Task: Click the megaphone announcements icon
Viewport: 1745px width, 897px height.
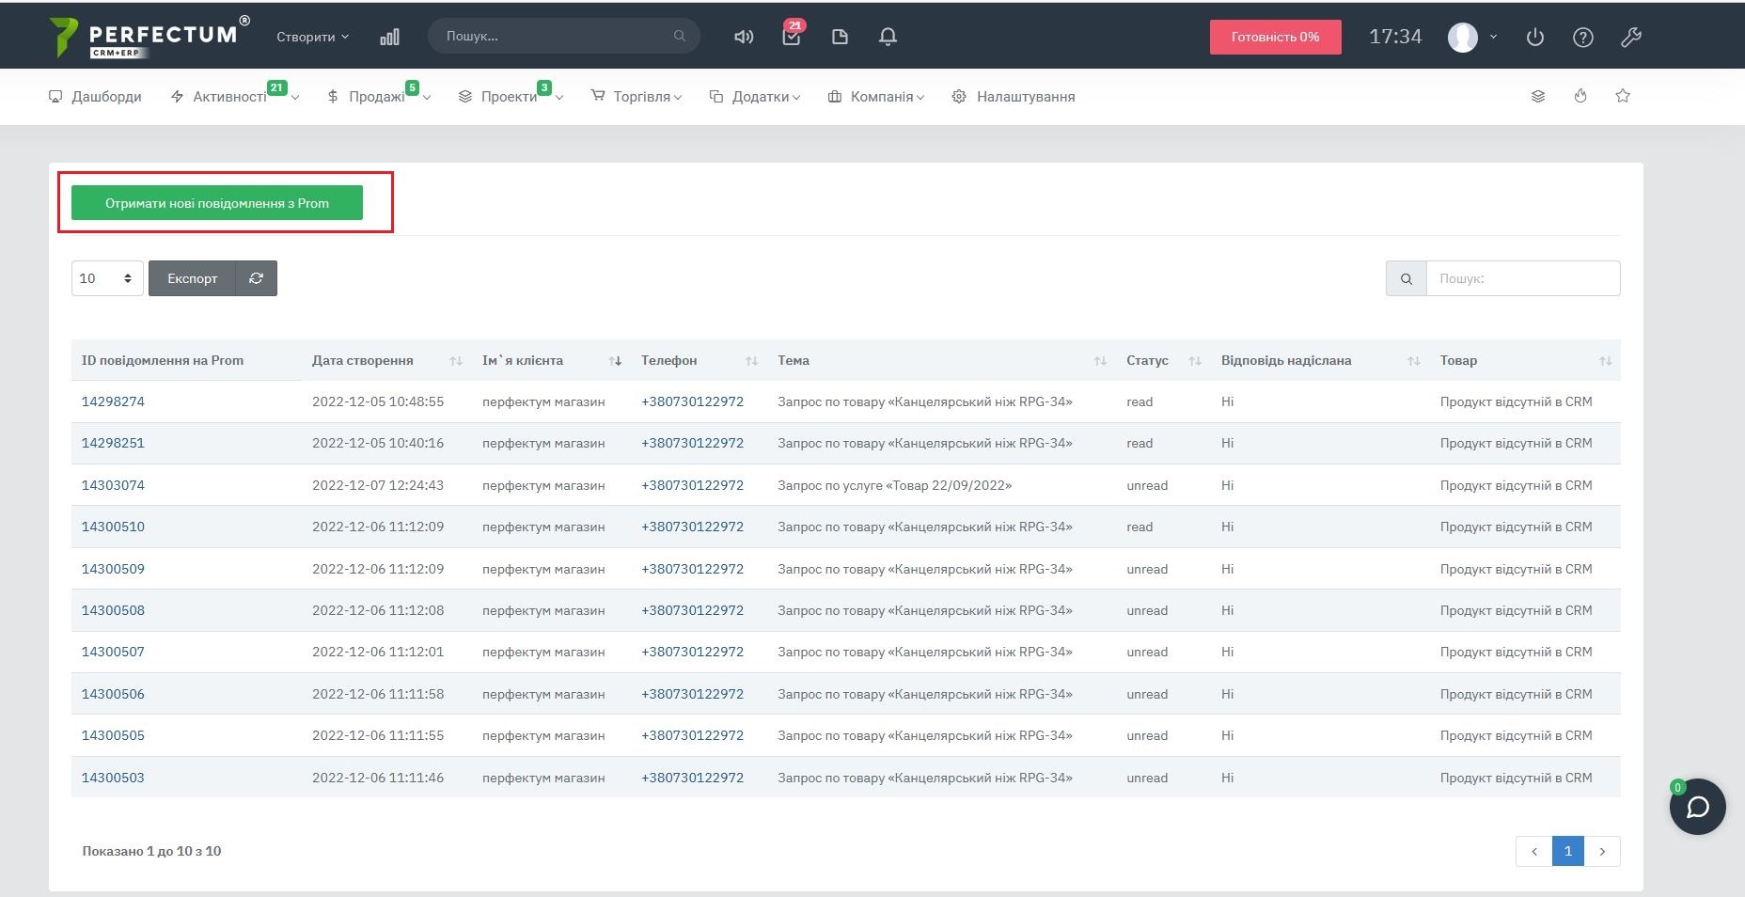Action: pos(743,37)
